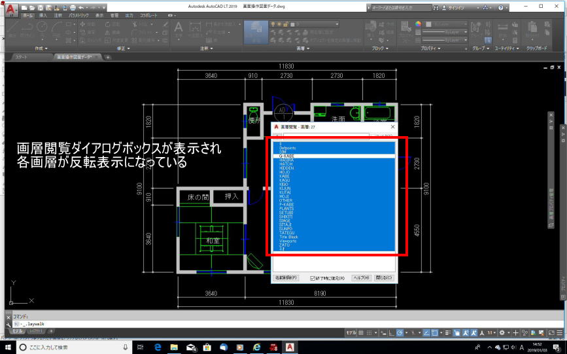Open Microsoft Edge from the Windows taskbar
Viewport: 567px width, 354px height.
(158, 347)
